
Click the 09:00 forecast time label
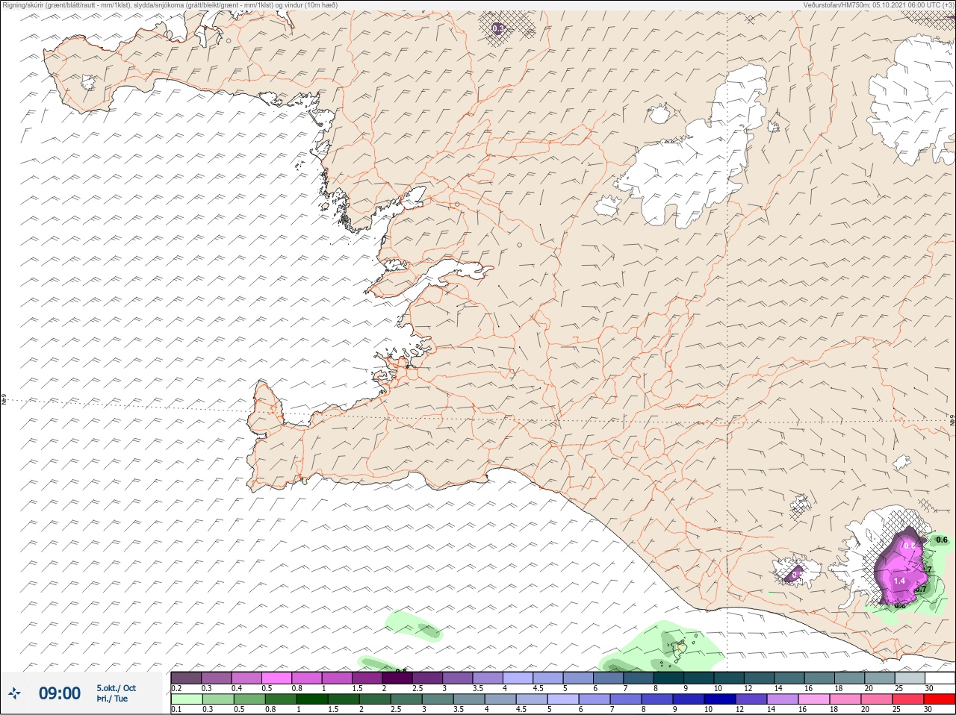point(60,693)
